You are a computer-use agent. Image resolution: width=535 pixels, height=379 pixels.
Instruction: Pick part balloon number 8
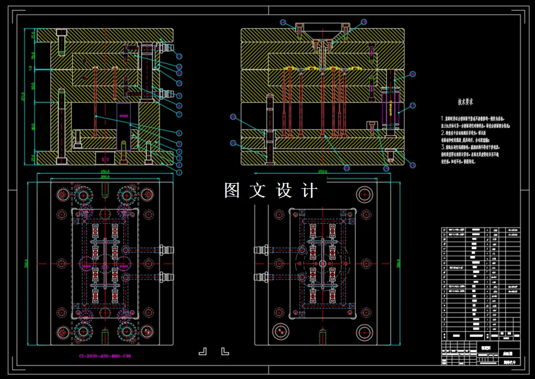pyautogui.click(x=179, y=106)
